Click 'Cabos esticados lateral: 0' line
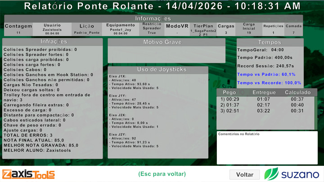Image resolution: width=324 pixels, height=182 pixels. click(35, 120)
